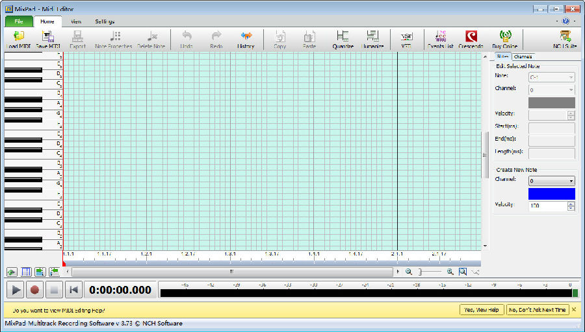Click the End(ms) input field
585x332 pixels.
pyautogui.click(x=552, y=141)
